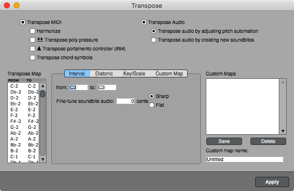
Task: Click C-2 in the FROM column
Action: point(14,86)
